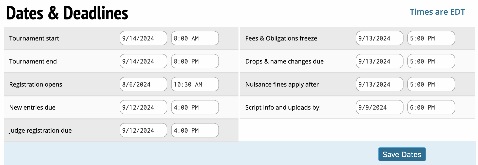Image resolution: width=478 pixels, height=165 pixels.
Task: Edit Script info and uploads date
Action: (379, 107)
